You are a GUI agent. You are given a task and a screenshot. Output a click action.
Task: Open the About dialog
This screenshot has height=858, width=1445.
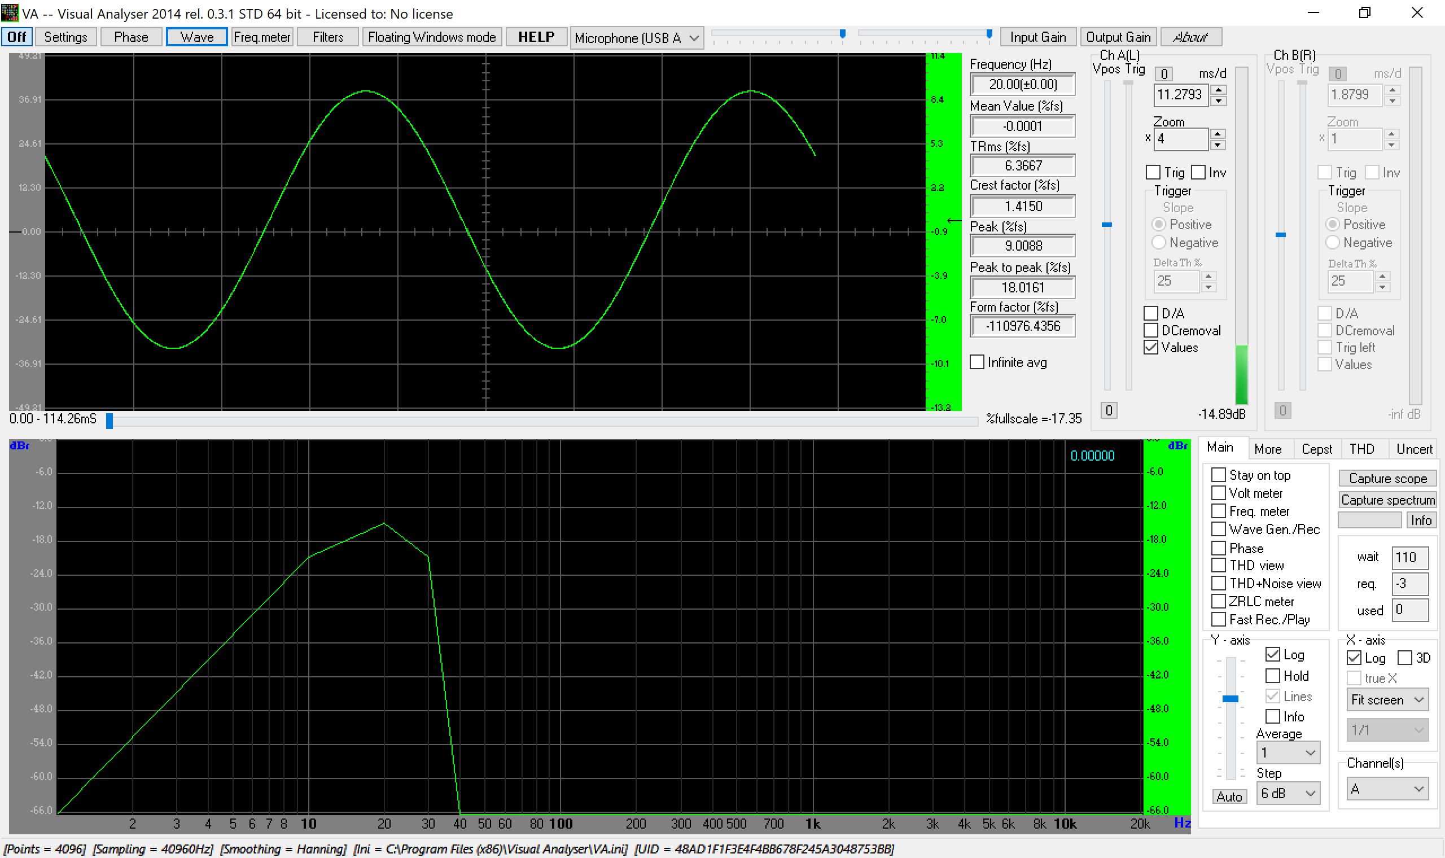click(x=1190, y=37)
